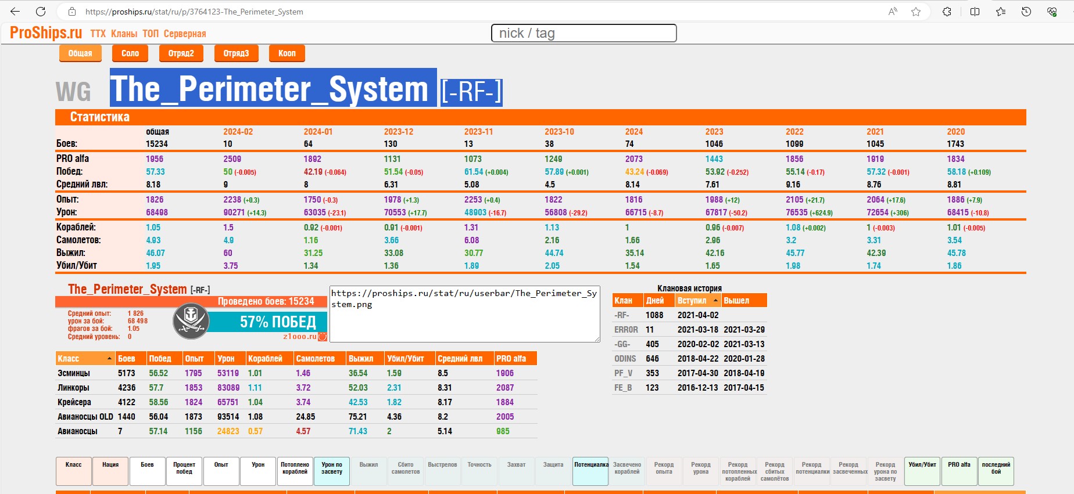
Task: Go back using the browser back arrow
Action: click(15, 11)
